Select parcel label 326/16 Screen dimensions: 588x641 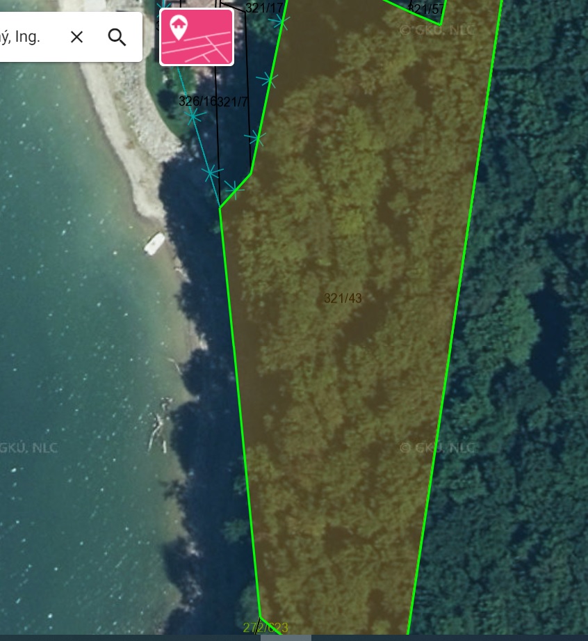[197, 102]
